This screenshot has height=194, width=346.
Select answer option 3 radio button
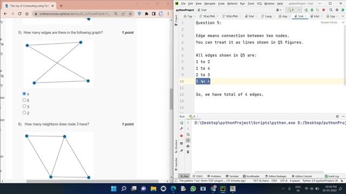pyautogui.click(x=24, y=106)
